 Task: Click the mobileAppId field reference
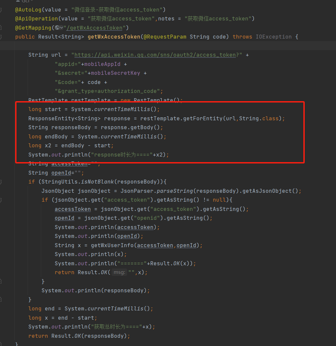click(102, 64)
